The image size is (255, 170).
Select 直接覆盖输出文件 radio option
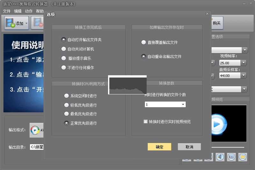click(144, 42)
